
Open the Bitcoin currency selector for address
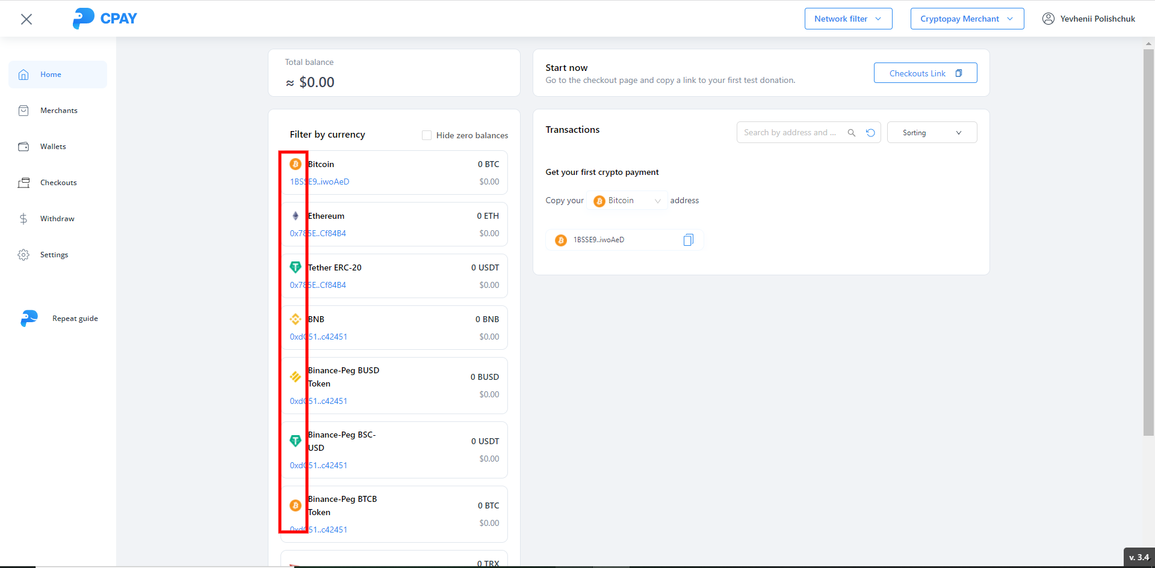click(627, 201)
